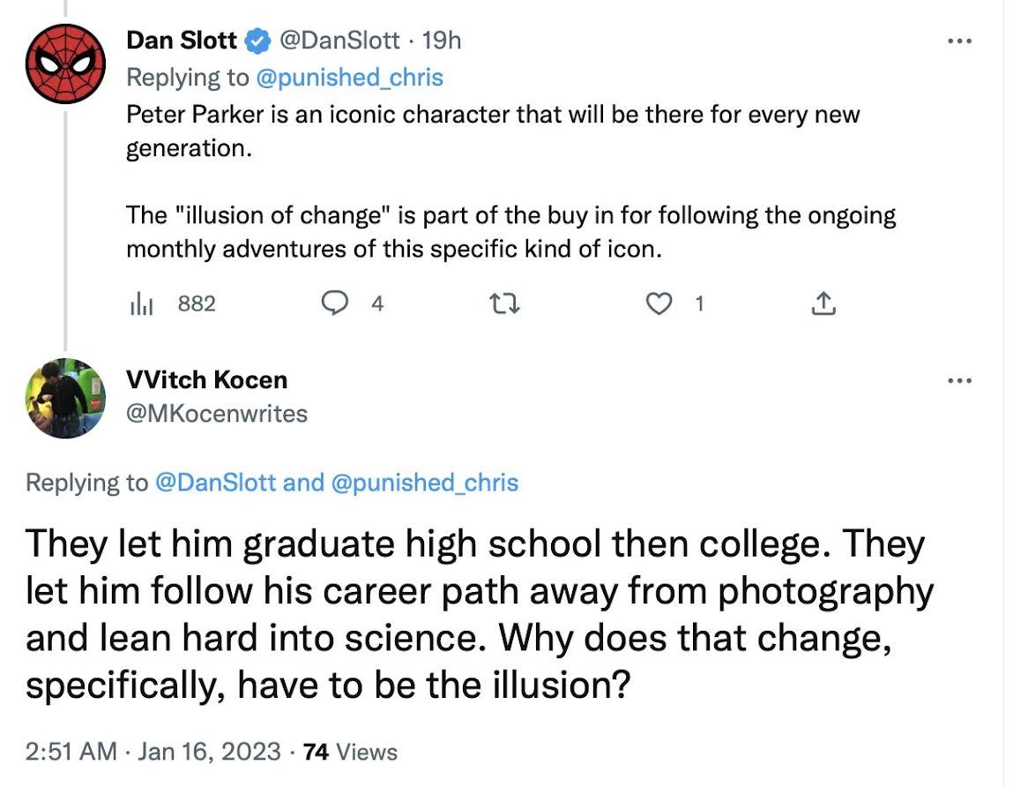
Task: Share Dan Slott's tweet via share icon
Action: point(822,304)
